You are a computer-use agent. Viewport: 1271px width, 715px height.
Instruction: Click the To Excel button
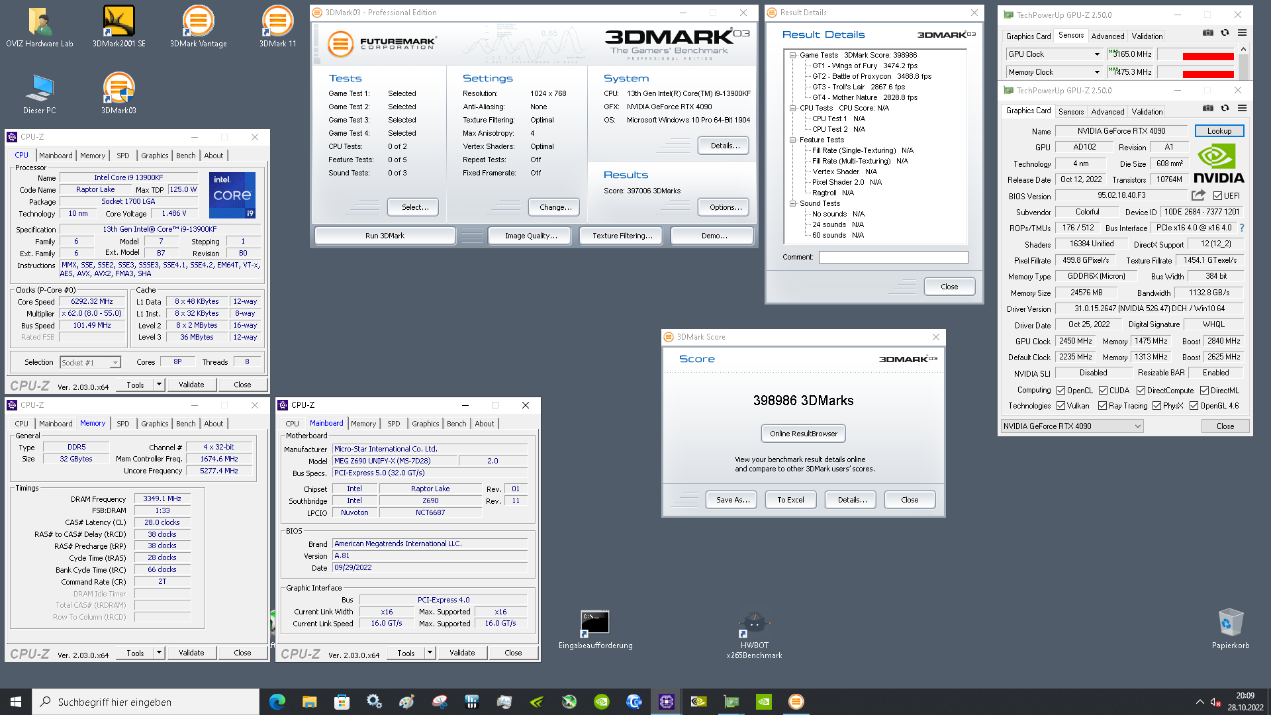(x=790, y=500)
